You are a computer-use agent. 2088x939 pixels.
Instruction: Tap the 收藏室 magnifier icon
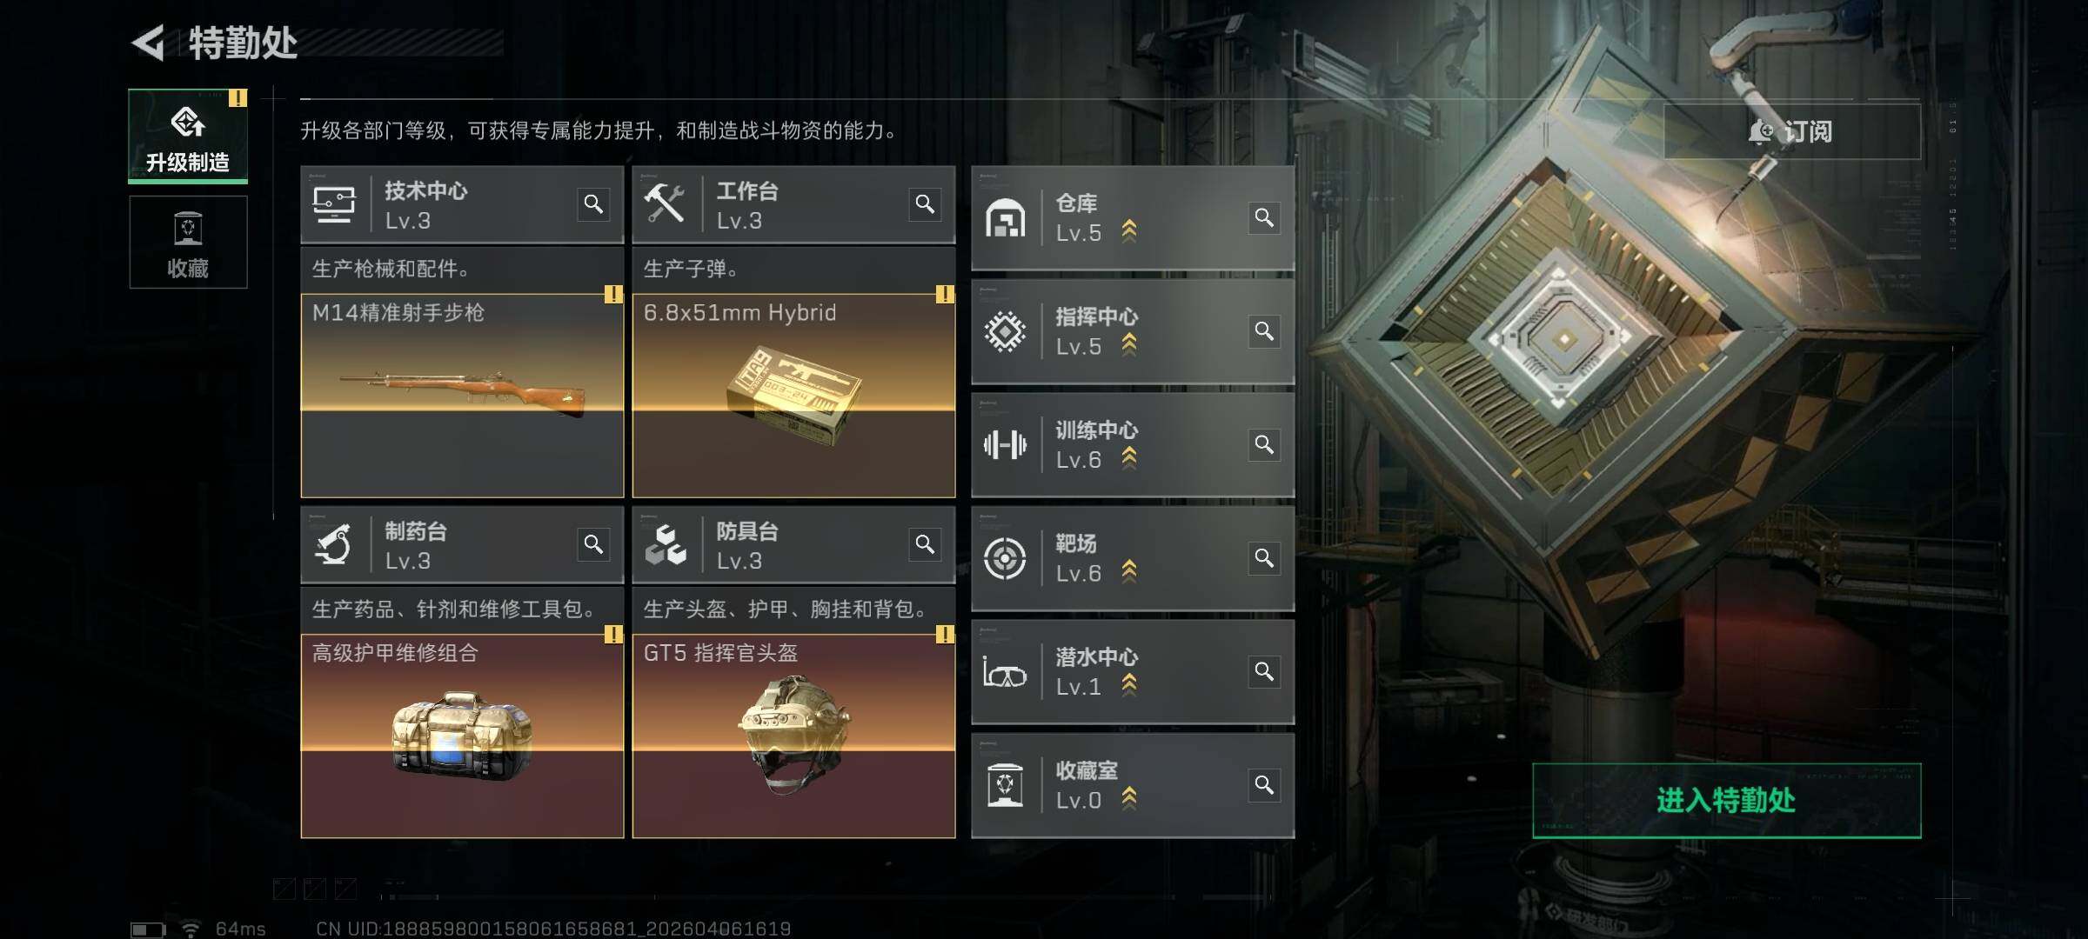[1264, 785]
